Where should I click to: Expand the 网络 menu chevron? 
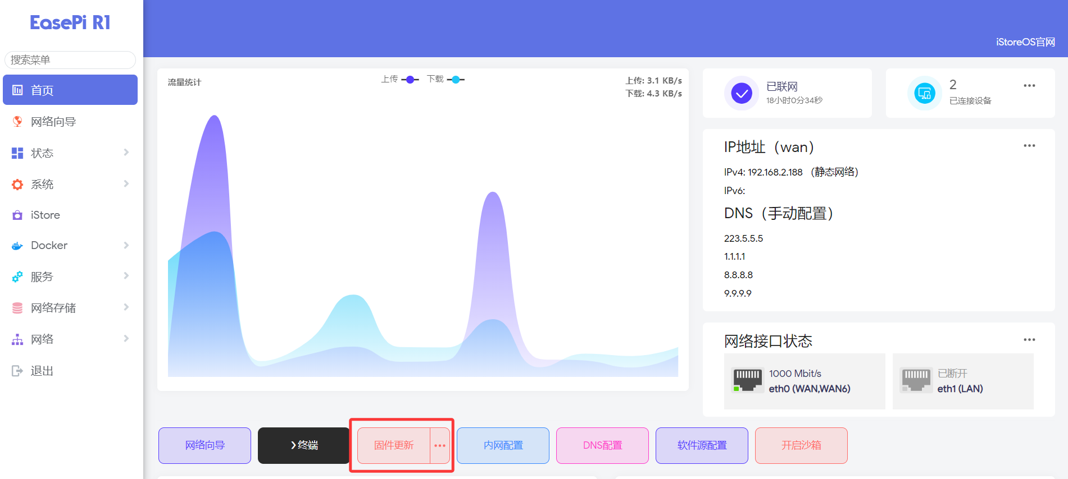coord(126,339)
